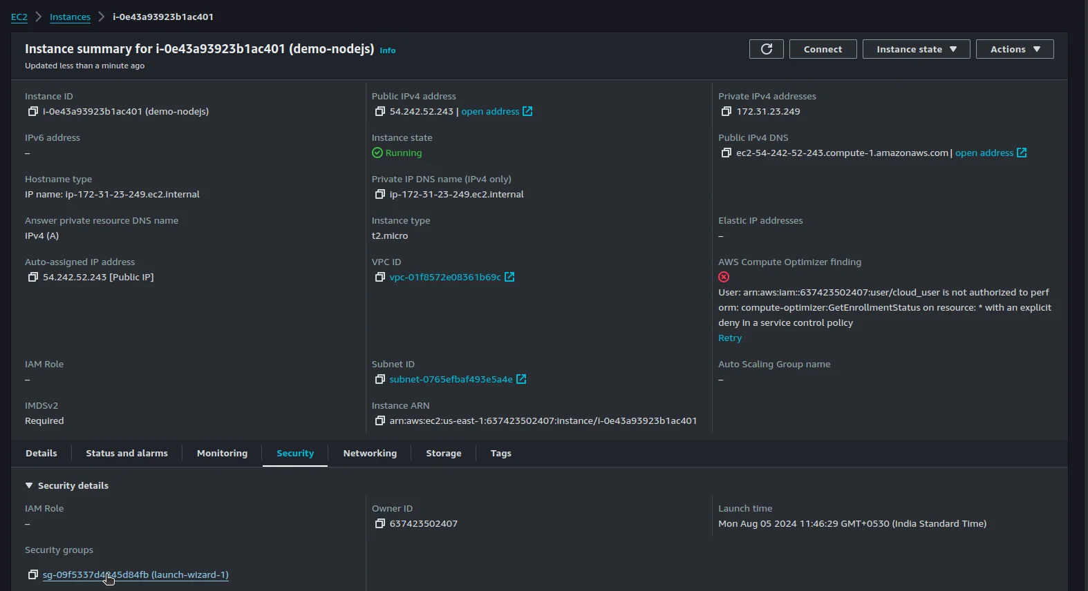Click the refresh icon button
The image size is (1088, 591).
[766, 49]
